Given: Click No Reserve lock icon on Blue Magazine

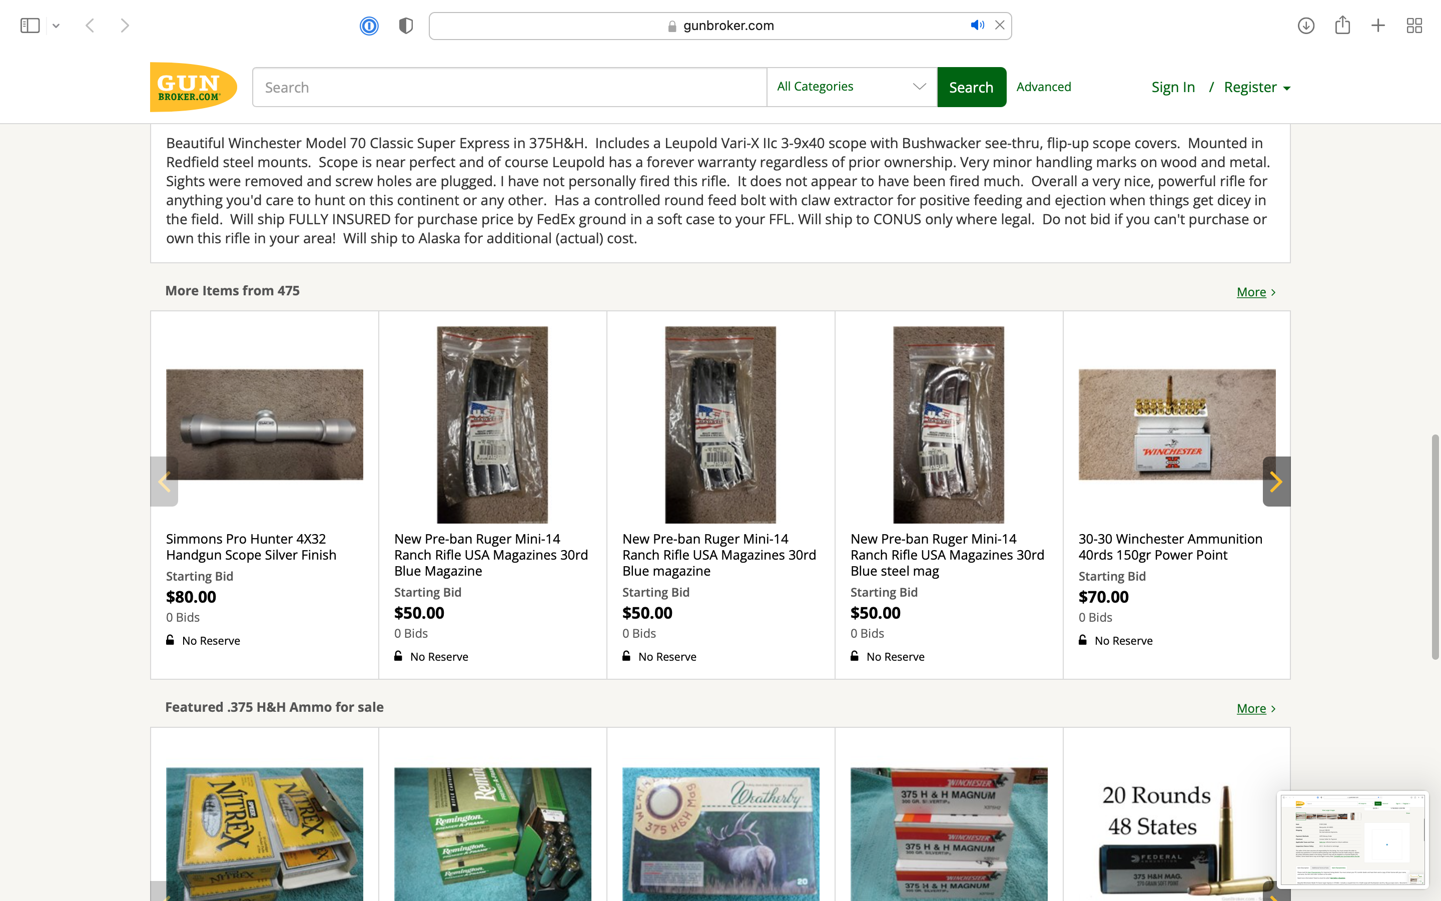Looking at the screenshot, I should [398, 656].
